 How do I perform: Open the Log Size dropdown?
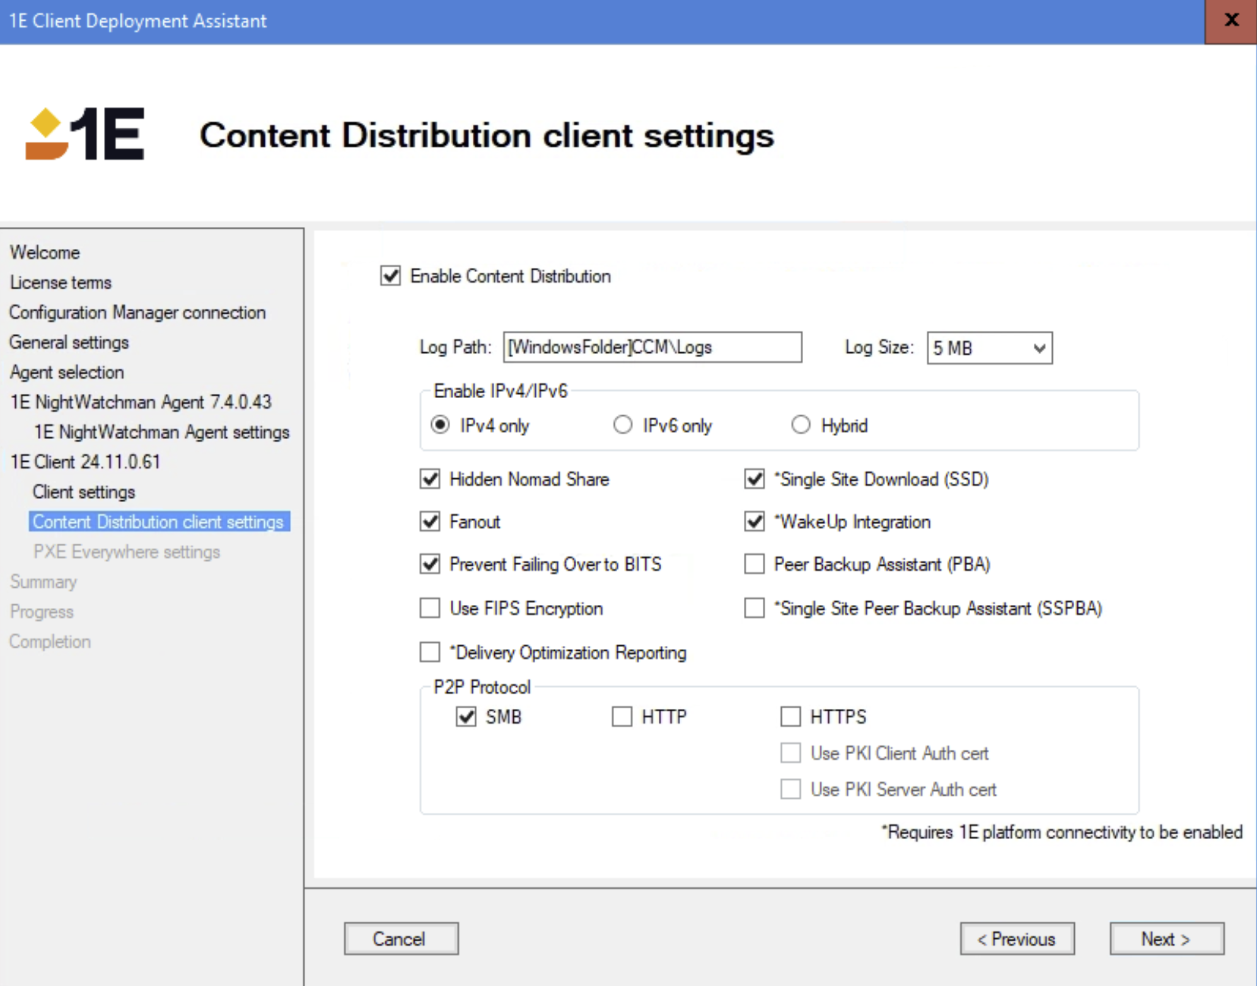pyautogui.click(x=989, y=348)
